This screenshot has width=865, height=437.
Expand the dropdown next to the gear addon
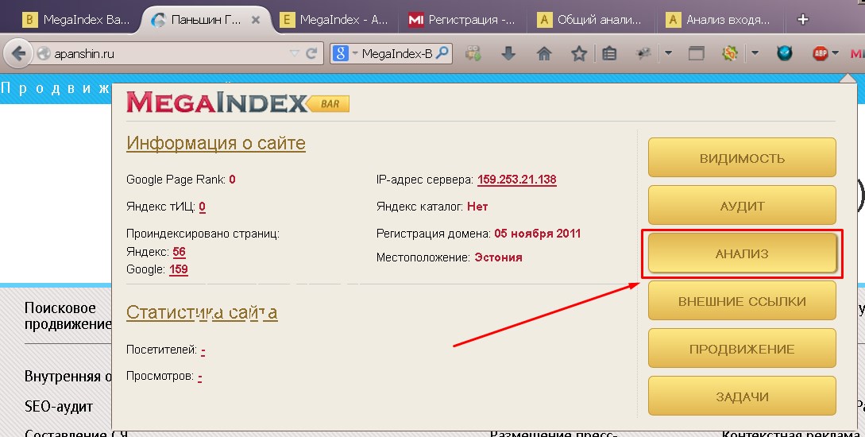(x=755, y=53)
